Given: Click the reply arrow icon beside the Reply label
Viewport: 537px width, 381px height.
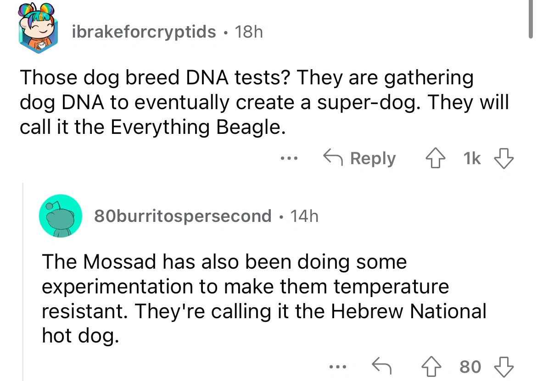Looking at the screenshot, I should click(x=335, y=159).
